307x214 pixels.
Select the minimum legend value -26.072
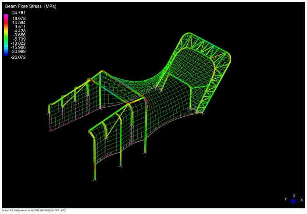18,57
